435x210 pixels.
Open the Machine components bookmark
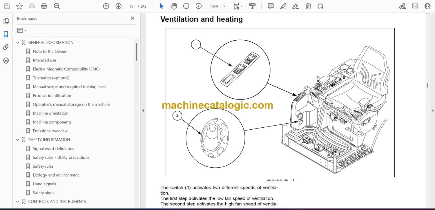click(x=52, y=122)
